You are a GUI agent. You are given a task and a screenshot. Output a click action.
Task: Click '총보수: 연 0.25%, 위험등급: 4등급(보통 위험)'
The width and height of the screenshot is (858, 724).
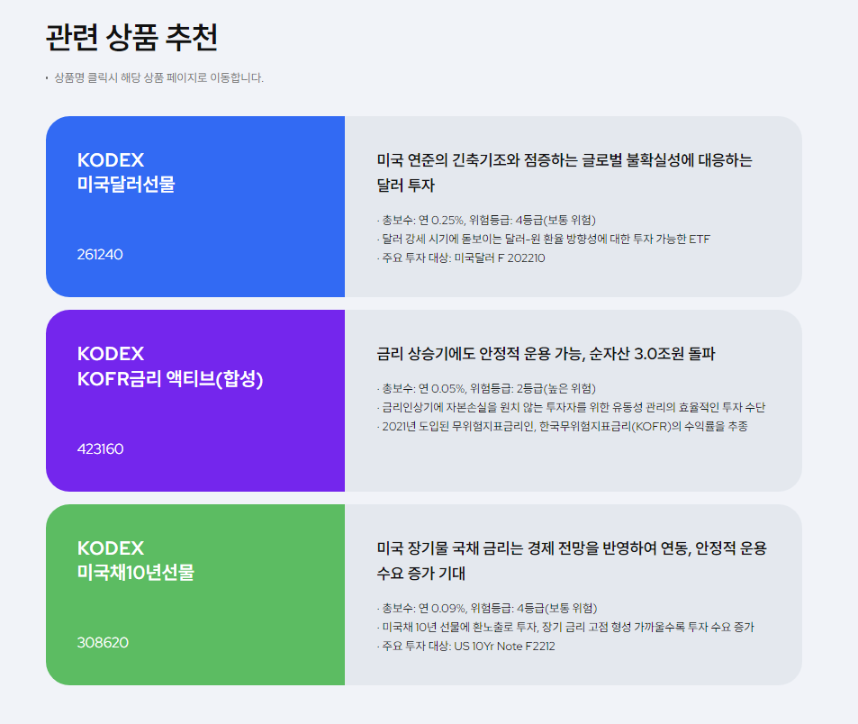click(x=486, y=220)
